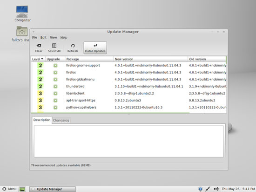Maximize the Update Manager window
The width and height of the screenshot is (256, 192).
point(218,32)
